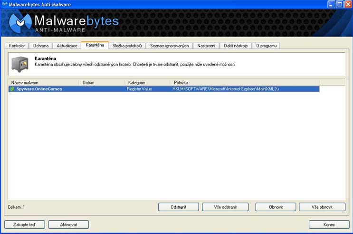The width and height of the screenshot is (353, 234).
Task: Open the Kontrolor tab
Action: pyautogui.click(x=17, y=46)
